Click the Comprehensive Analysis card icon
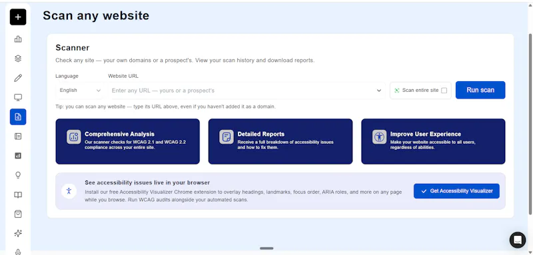 (74, 137)
